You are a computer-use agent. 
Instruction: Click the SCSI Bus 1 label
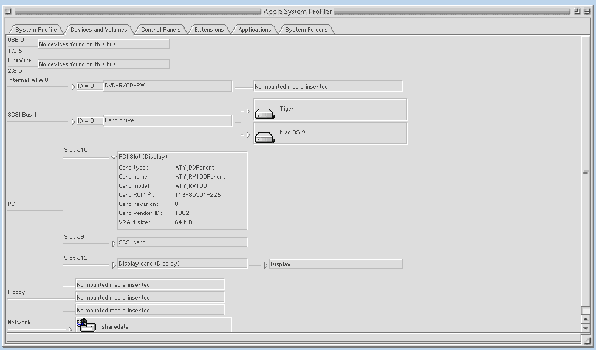tap(22, 115)
